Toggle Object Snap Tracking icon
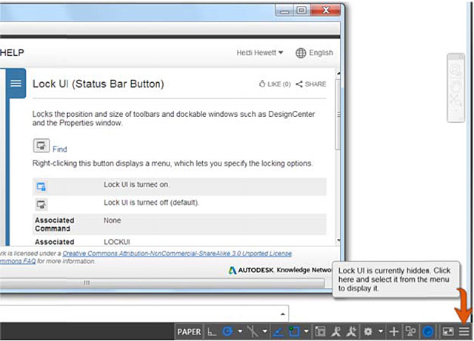 pyautogui.click(x=278, y=332)
